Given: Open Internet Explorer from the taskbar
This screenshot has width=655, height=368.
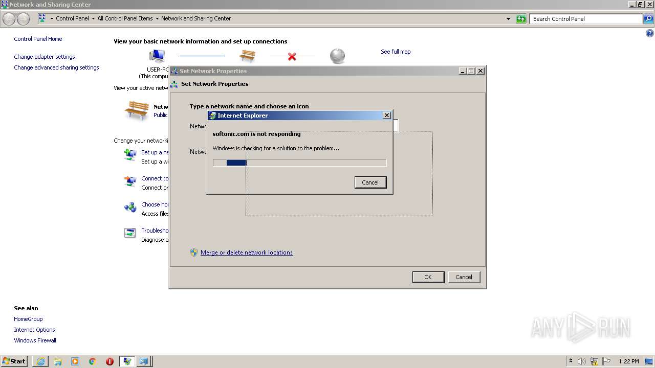Looking at the screenshot, I should 40,361.
